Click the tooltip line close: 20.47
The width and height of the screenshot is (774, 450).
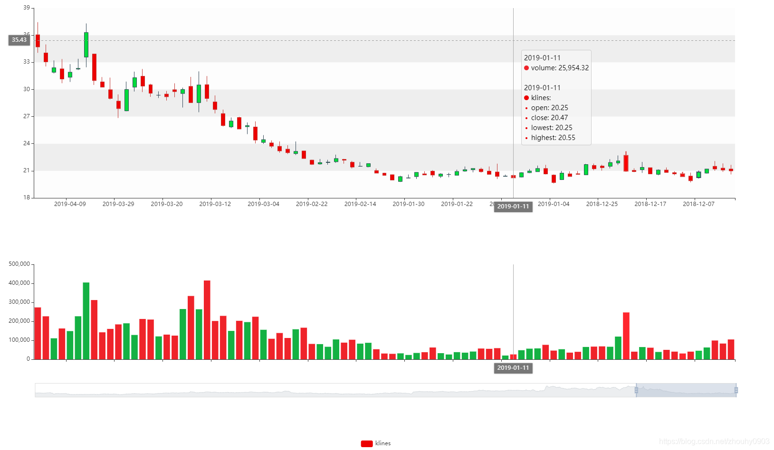point(550,118)
